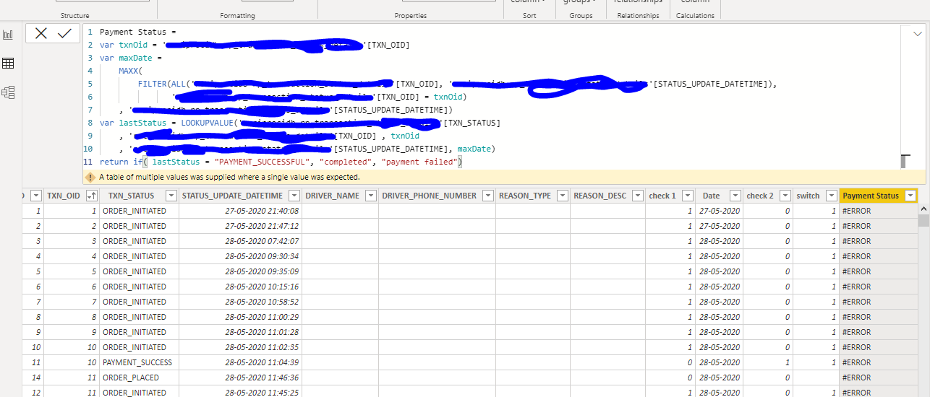Screen dimensions: 930x397
Task: Open the check 1 column filter dropdown
Action: point(688,196)
